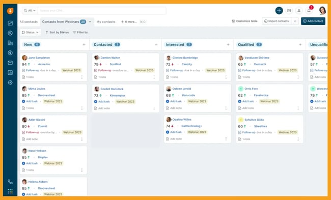Open the All search scope dropdown
Image resolution: width=331 pixels, height=200 pixels.
pyautogui.click(x=30, y=10)
